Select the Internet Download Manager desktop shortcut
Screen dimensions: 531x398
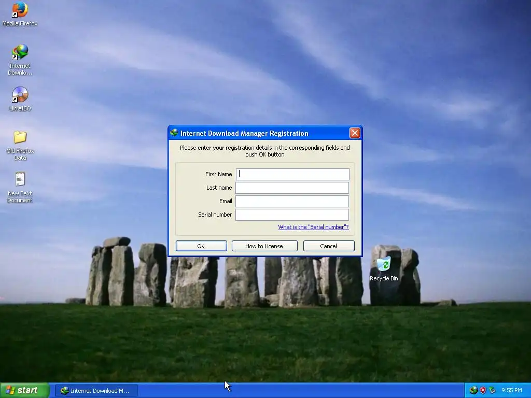coord(20,60)
